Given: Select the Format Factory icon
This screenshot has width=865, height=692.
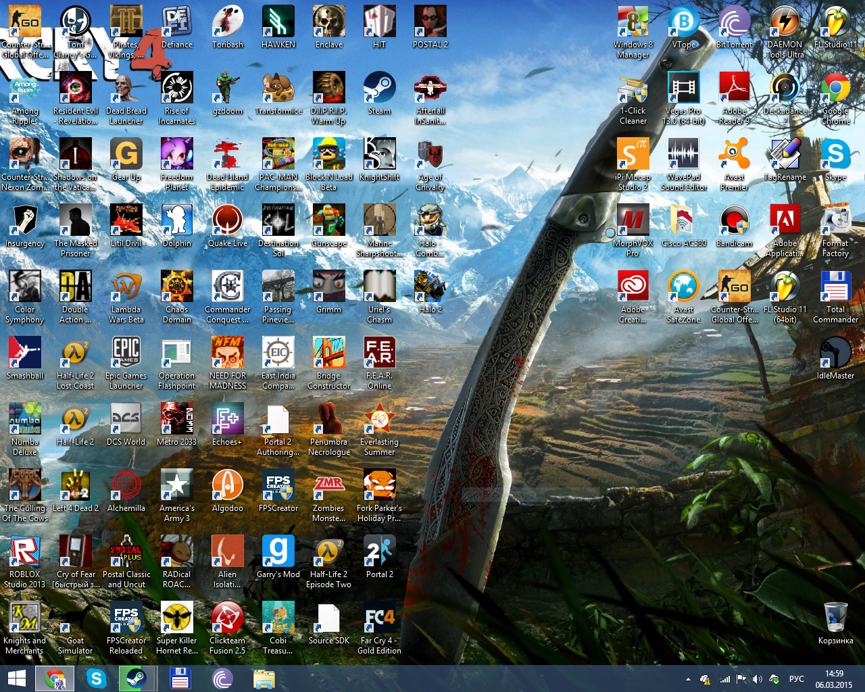Looking at the screenshot, I should (836, 231).
